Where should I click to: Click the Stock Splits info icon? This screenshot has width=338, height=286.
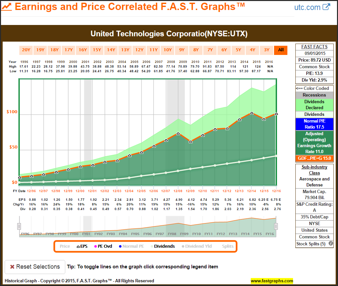pos(331,244)
